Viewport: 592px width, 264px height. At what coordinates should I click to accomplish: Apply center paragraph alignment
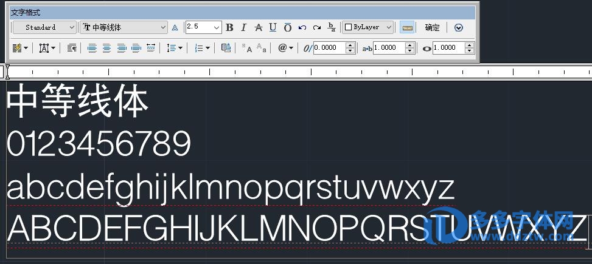coord(106,48)
